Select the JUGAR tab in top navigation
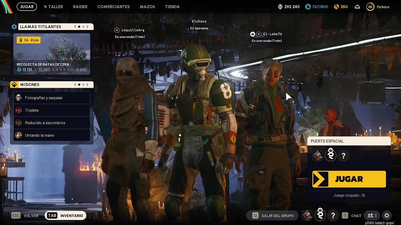The height and width of the screenshot is (225, 401). pyautogui.click(x=27, y=7)
